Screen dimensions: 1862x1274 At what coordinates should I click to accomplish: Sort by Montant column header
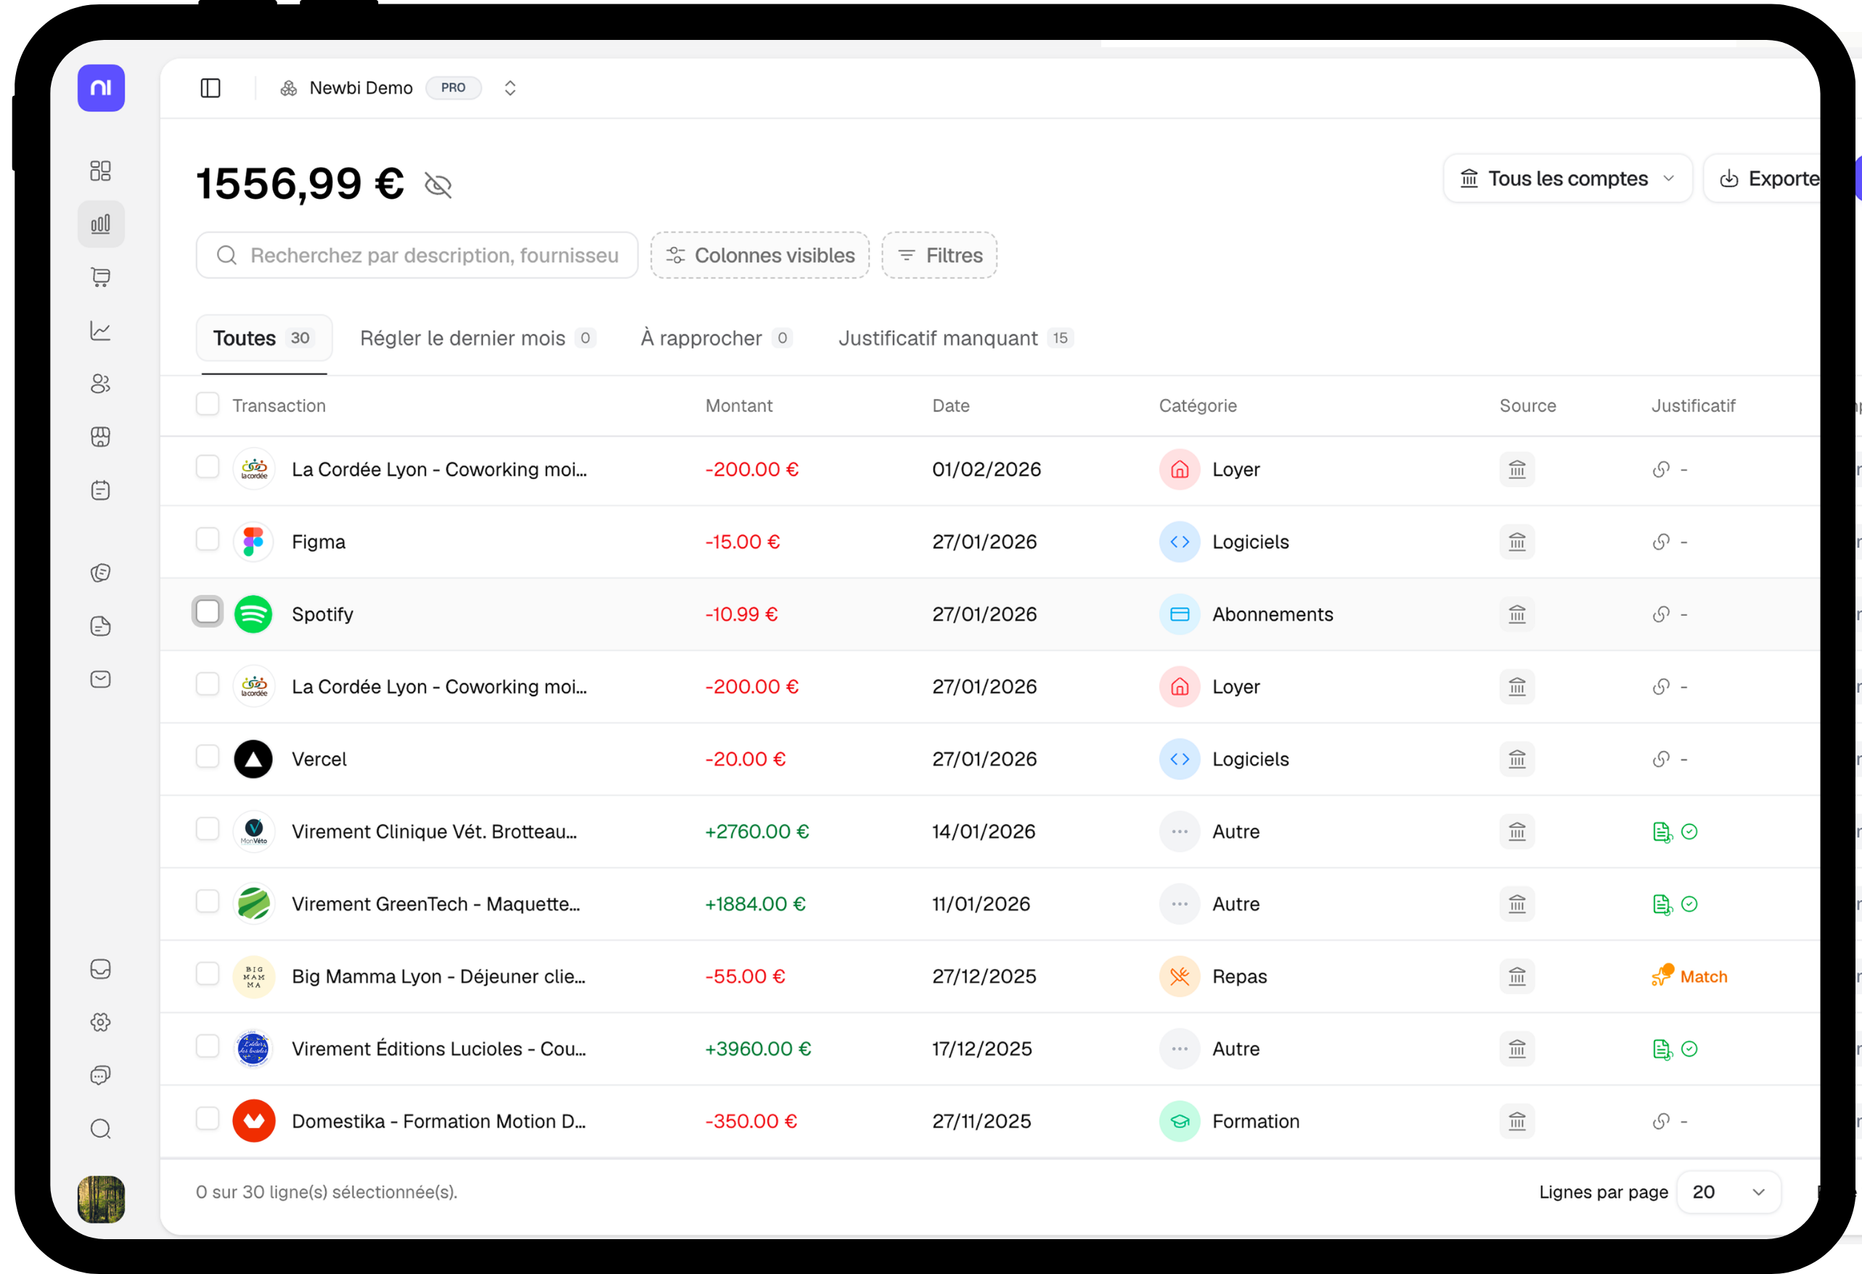[x=739, y=407]
